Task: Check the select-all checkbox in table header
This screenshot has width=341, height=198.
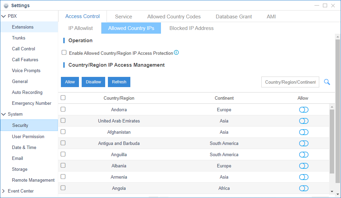Action: click(63, 97)
